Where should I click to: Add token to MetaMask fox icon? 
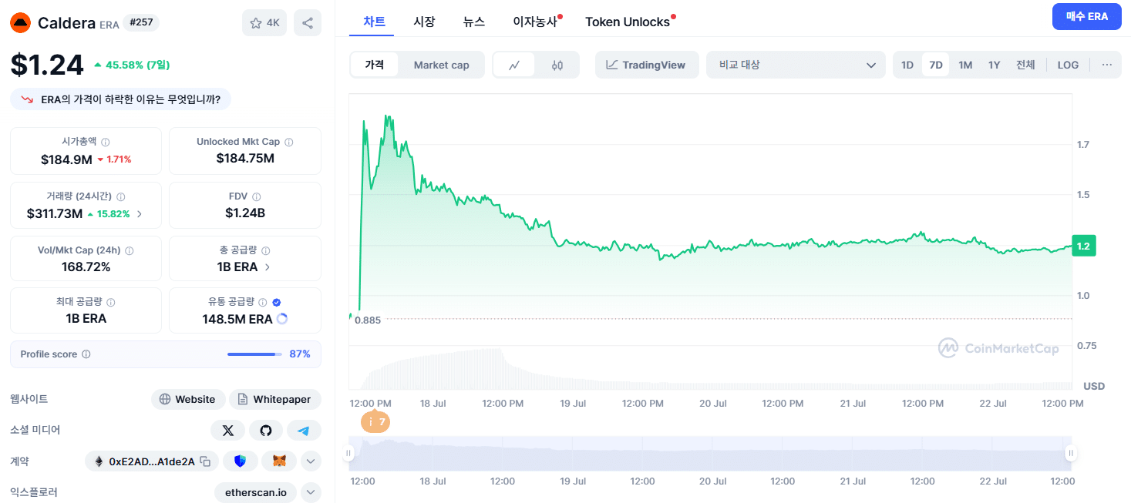279,461
